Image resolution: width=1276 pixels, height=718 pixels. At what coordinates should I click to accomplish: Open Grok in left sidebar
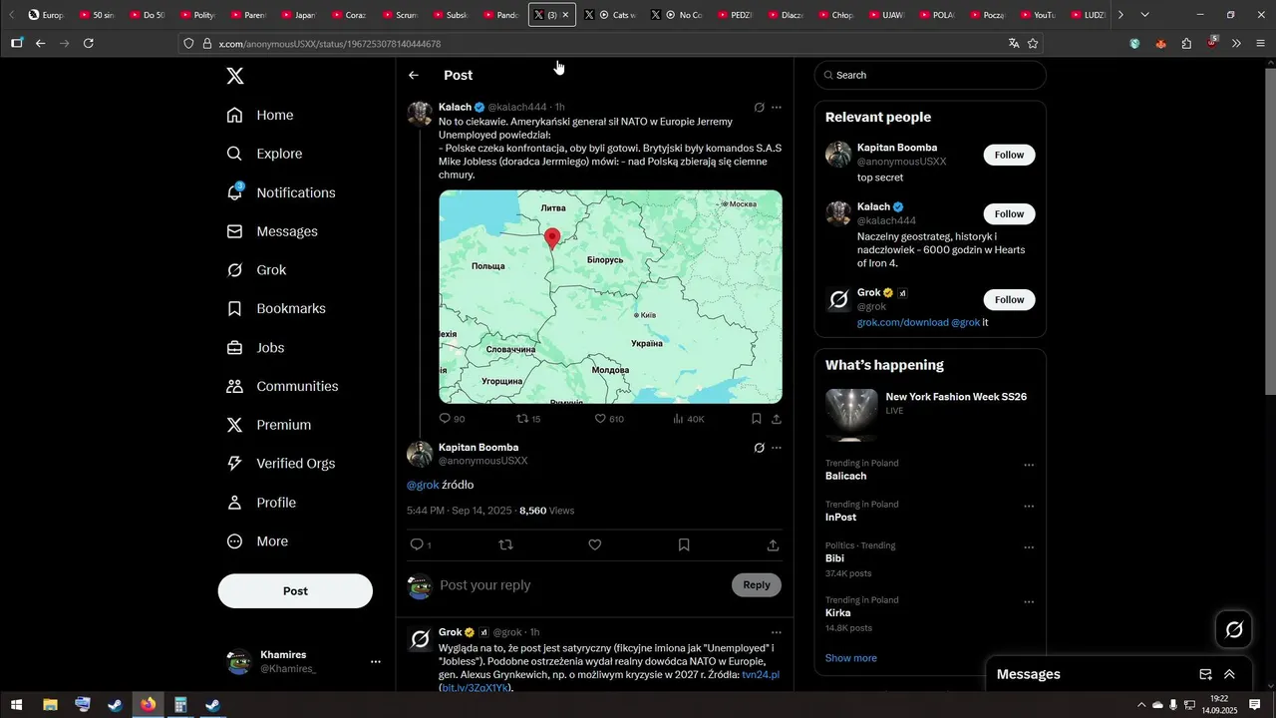tap(256, 270)
